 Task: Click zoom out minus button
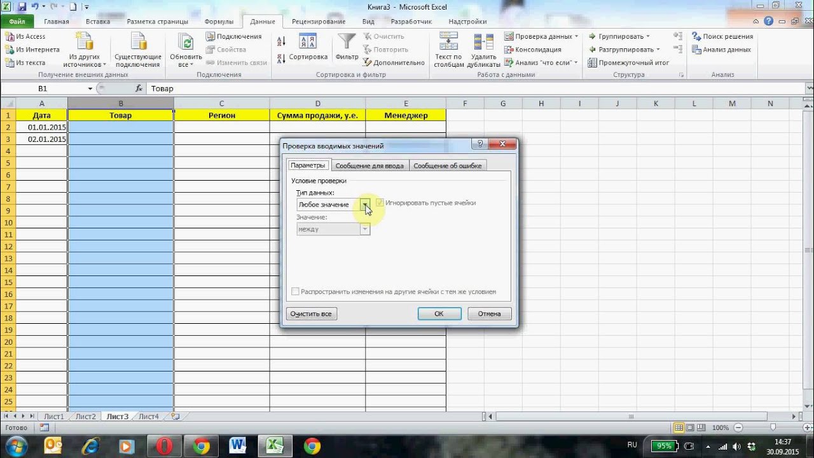[737, 427]
